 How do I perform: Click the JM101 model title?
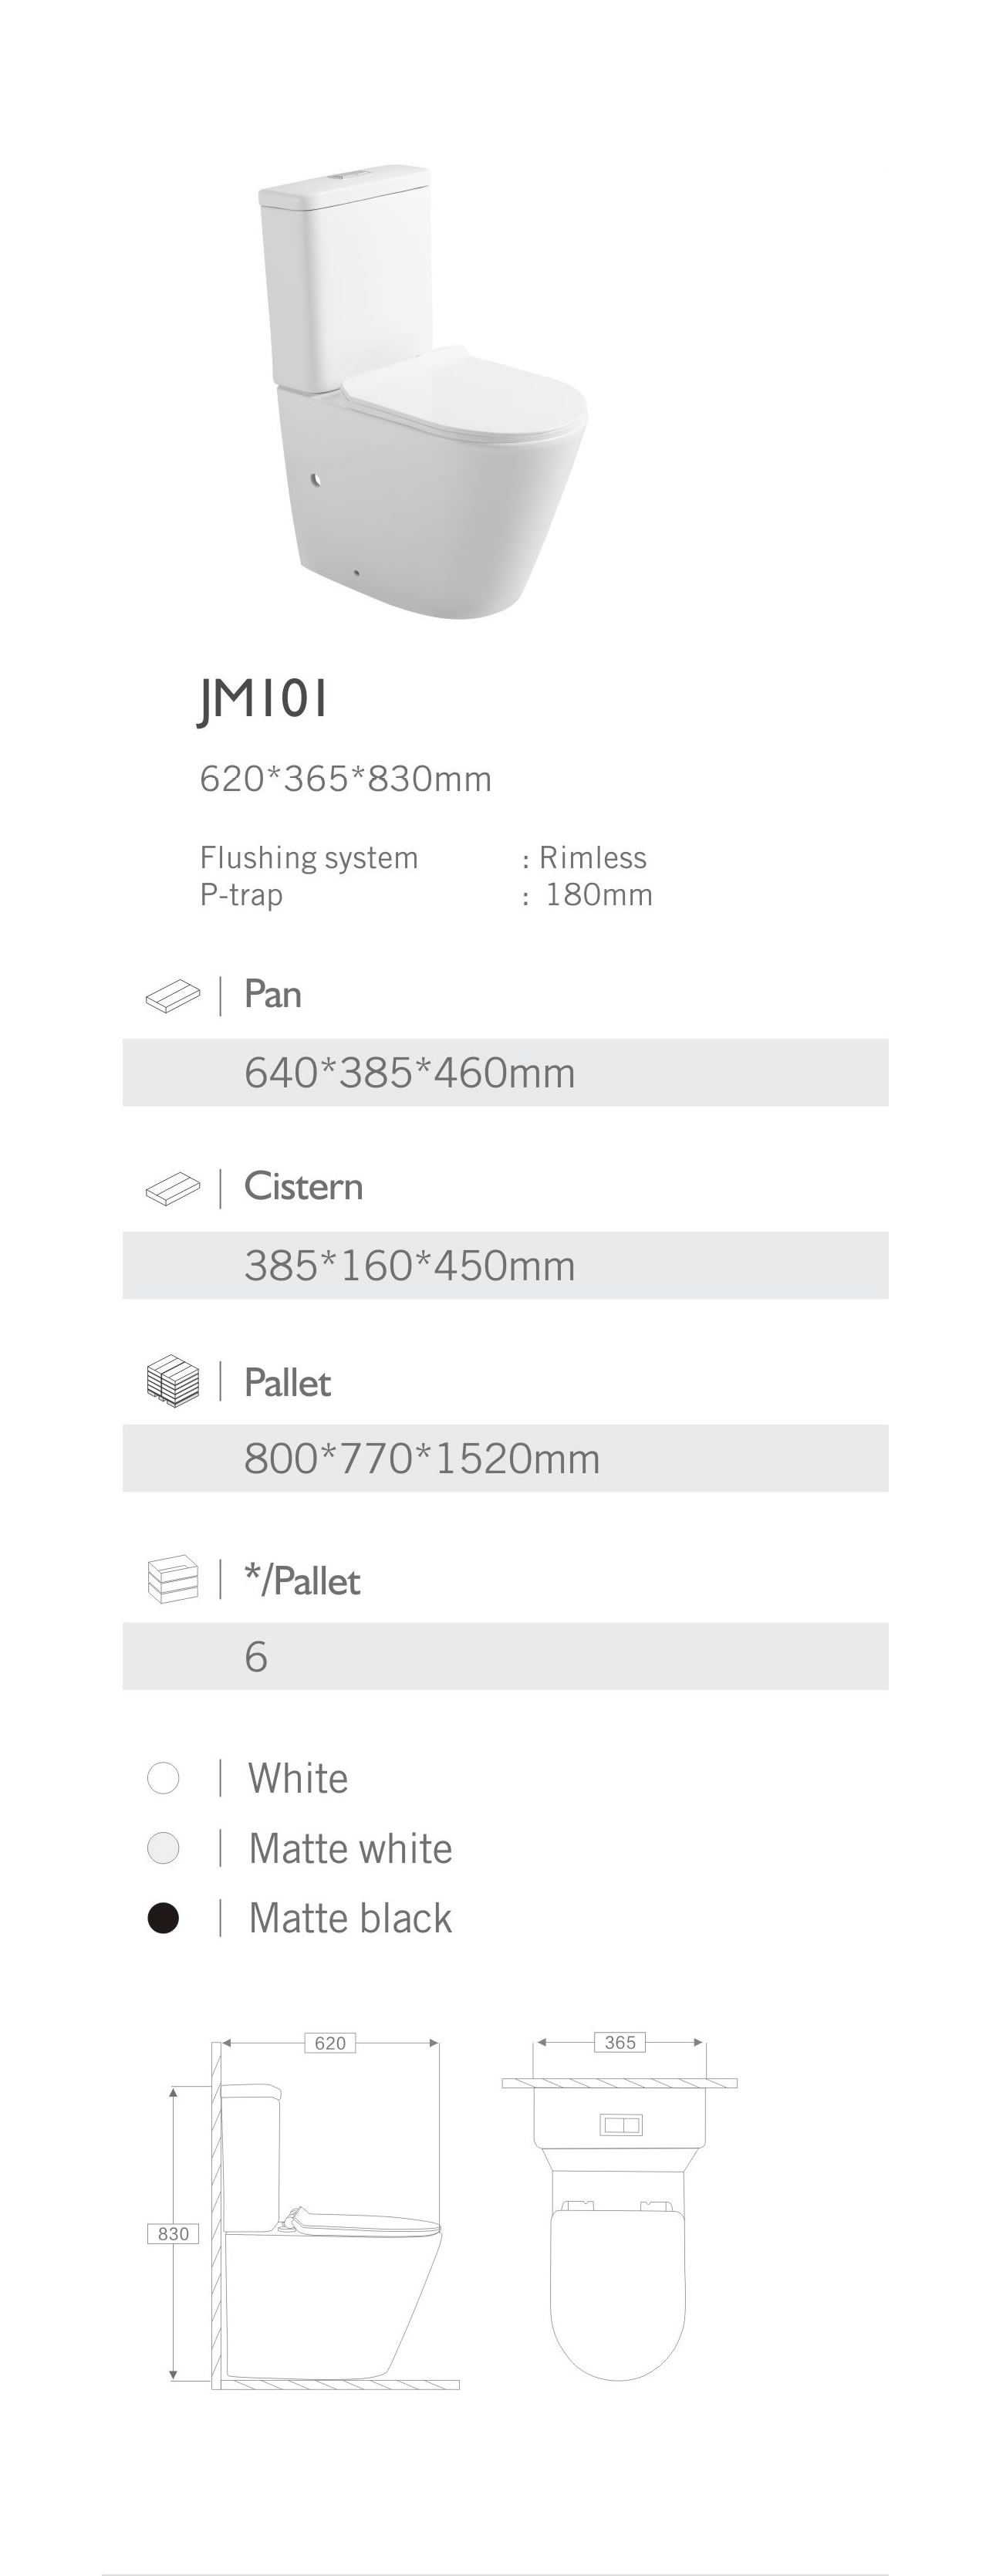click(x=264, y=699)
